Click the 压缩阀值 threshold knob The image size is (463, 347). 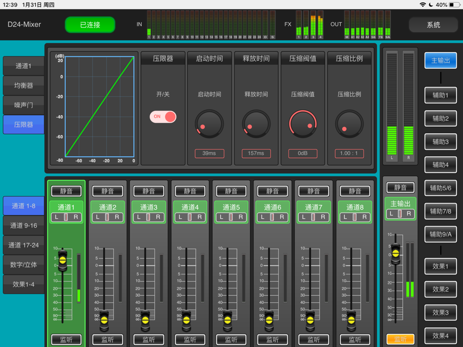303,124
